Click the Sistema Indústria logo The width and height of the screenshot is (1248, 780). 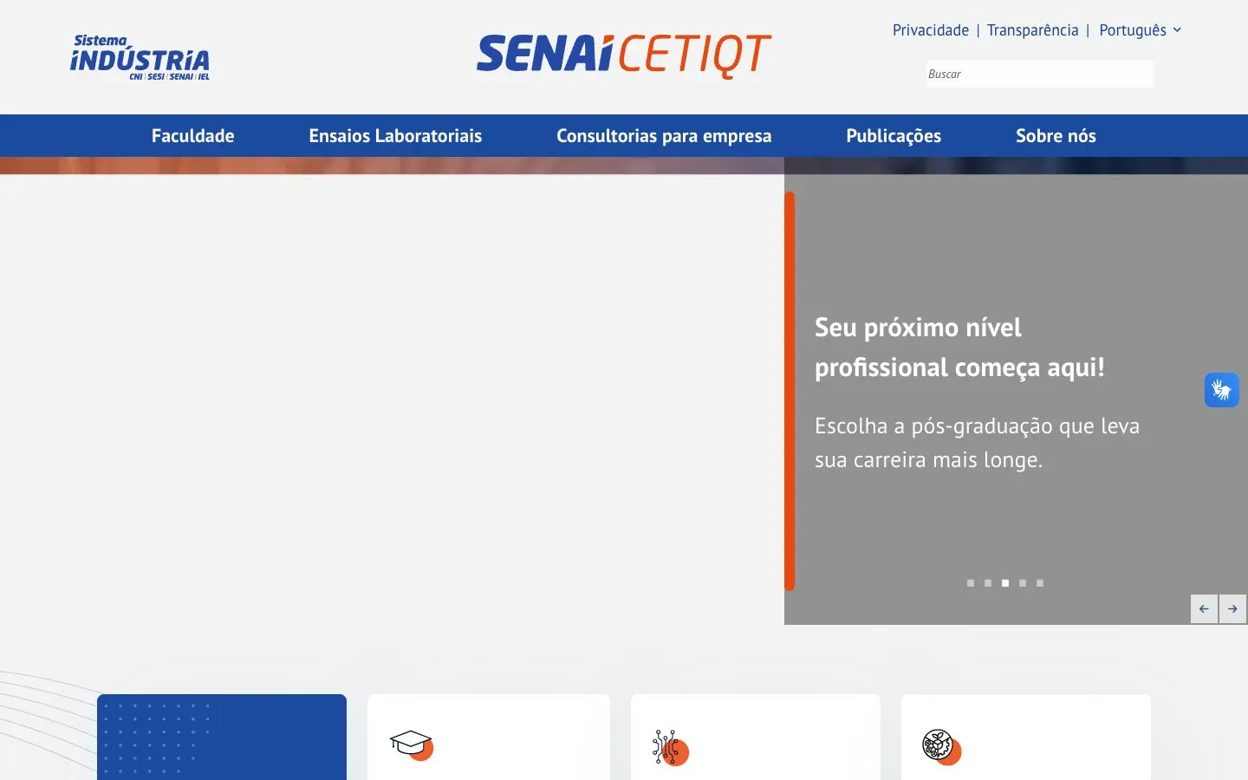(x=140, y=58)
